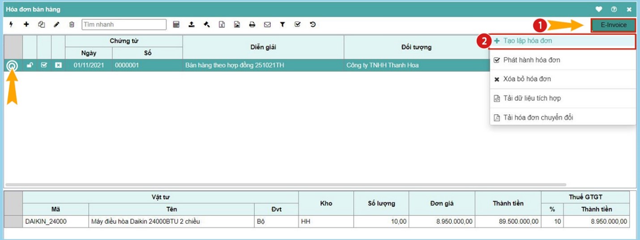Viewport: 640px width, 240px height.
Task: Click the funnel filter icon
Action: pyautogui.click(x=282, y=25)
